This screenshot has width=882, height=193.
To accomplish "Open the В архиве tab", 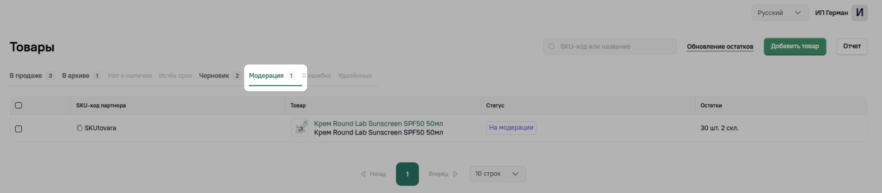I will click(x=76, y=76).
